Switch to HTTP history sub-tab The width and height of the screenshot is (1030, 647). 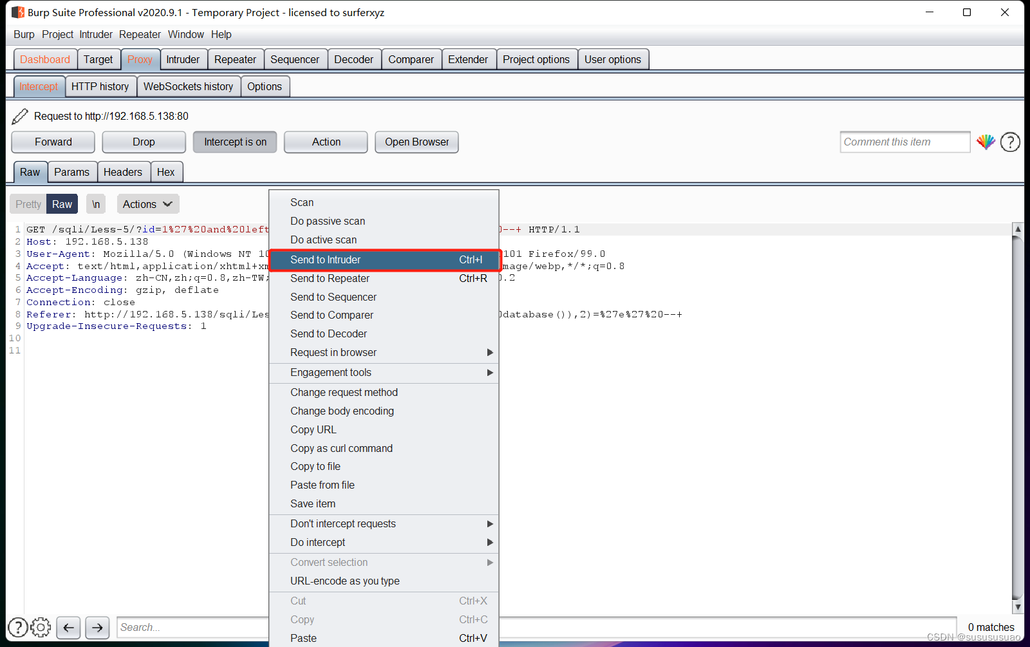pyautogui.click(x=100, y=86)
